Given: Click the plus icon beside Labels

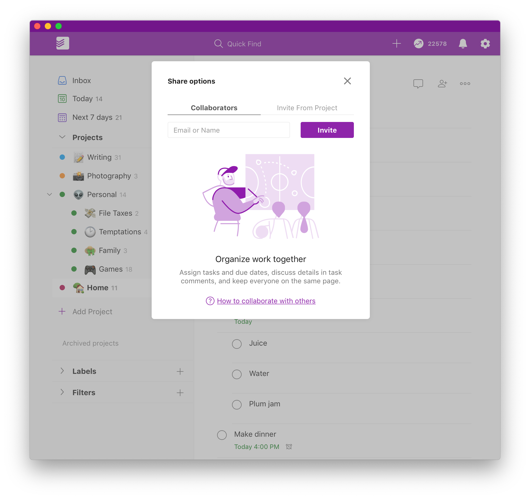Looking at the screenshot, I should pos(180,372).
